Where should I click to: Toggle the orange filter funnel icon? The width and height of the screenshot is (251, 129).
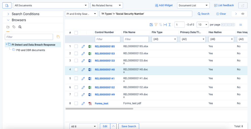[156, 25]
